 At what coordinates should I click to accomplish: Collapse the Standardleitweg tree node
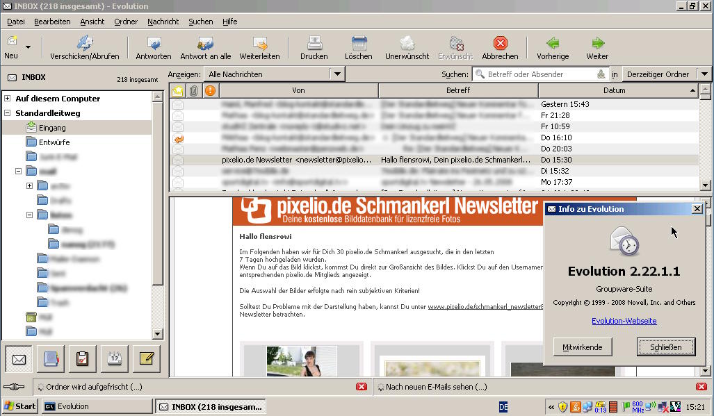(8, 113)
